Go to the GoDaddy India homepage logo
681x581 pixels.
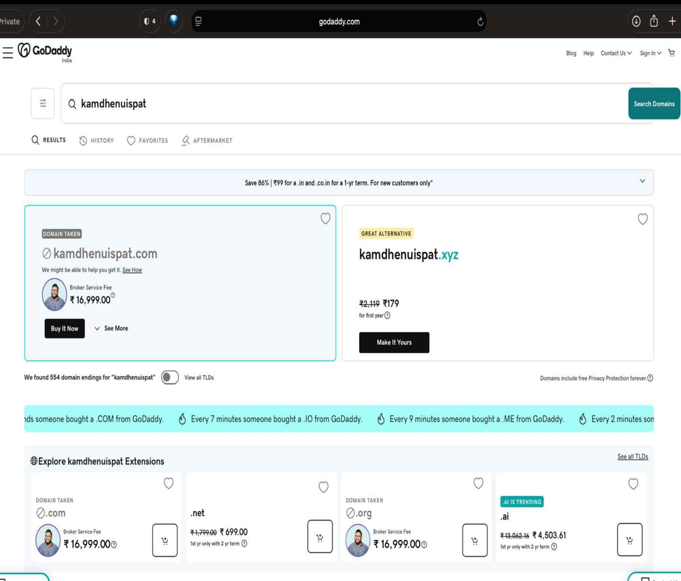(x=45, y=53)
